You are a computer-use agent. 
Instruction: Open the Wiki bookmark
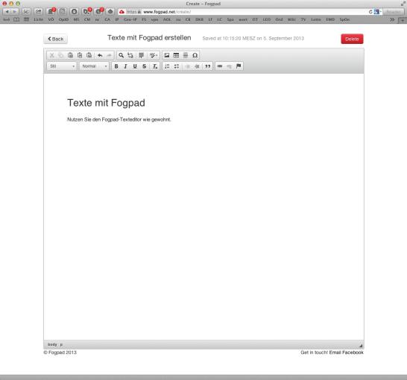(x=291, y=19)
